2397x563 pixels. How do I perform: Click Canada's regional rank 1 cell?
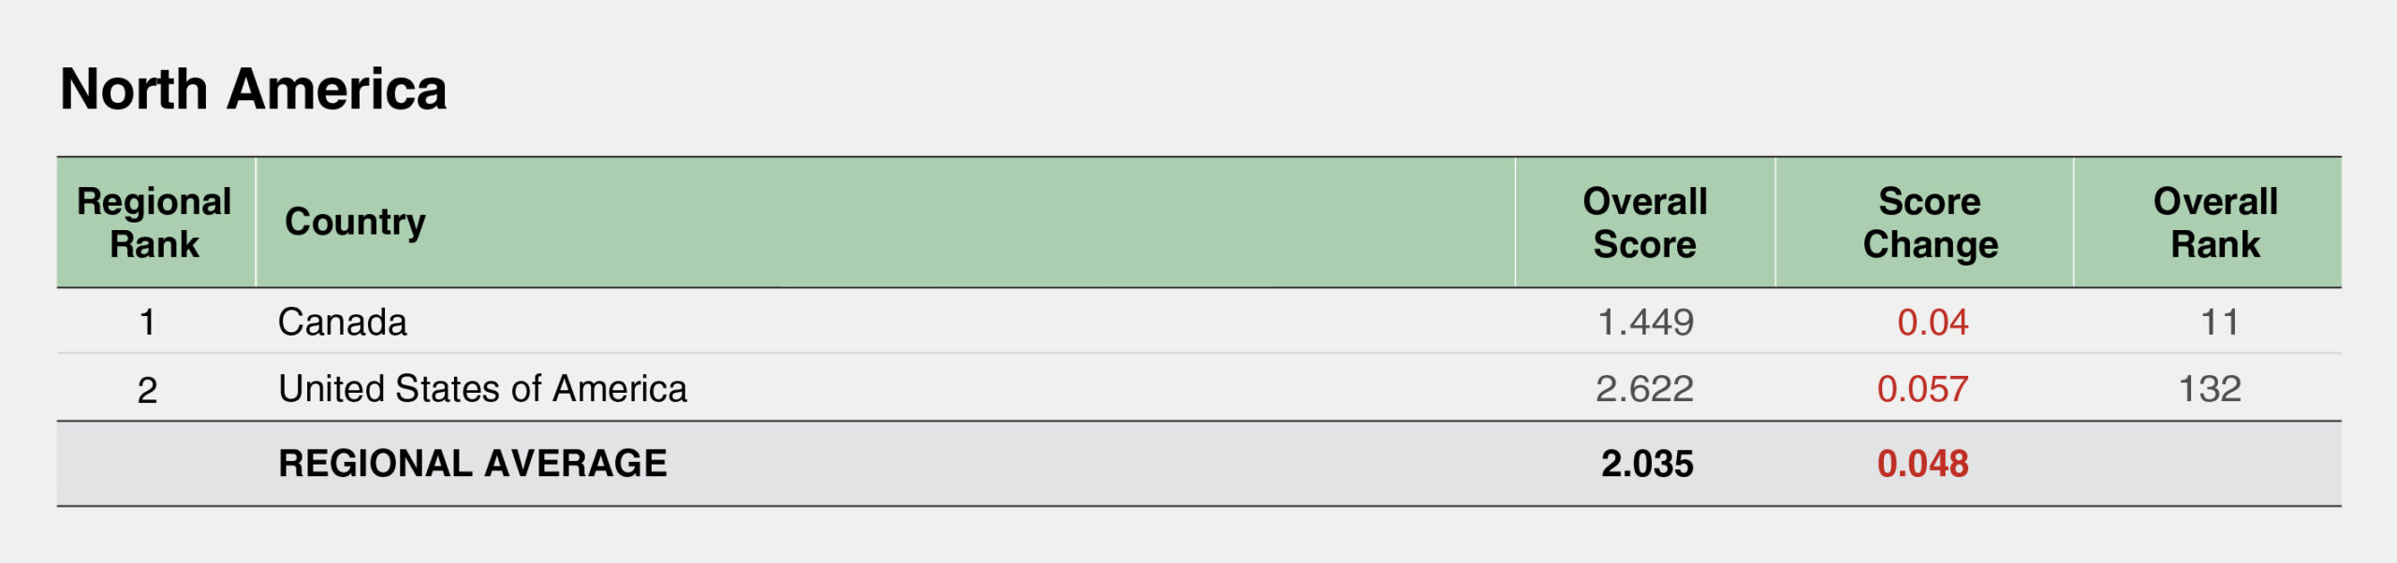(147, 323)
